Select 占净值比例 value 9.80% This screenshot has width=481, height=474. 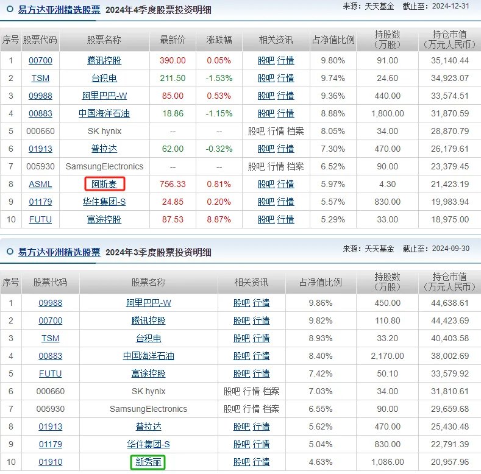pyautogui.click(x=333, y=61)
